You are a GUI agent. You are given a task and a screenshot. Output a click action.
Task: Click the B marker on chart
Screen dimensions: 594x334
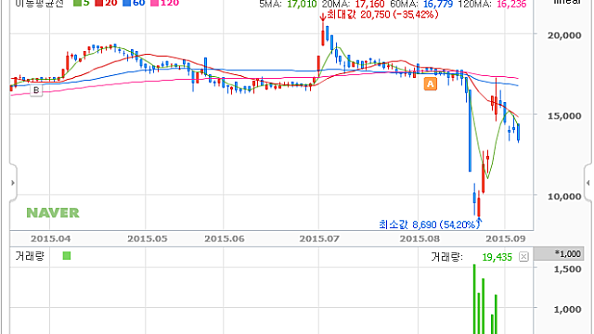point(36,90)
